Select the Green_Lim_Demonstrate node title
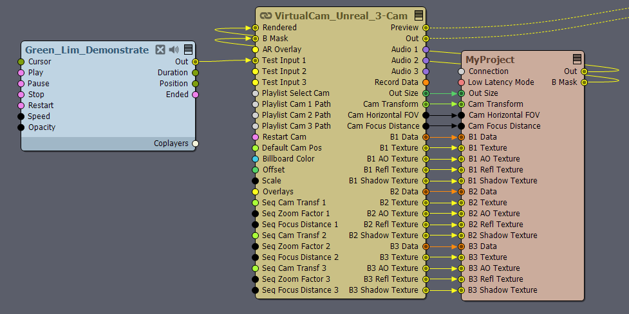The image size is (629, 314). click(x=87, y=50)
